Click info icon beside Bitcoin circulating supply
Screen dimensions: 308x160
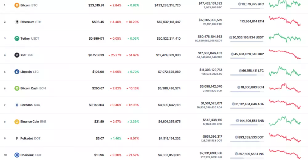coord(240,4)
